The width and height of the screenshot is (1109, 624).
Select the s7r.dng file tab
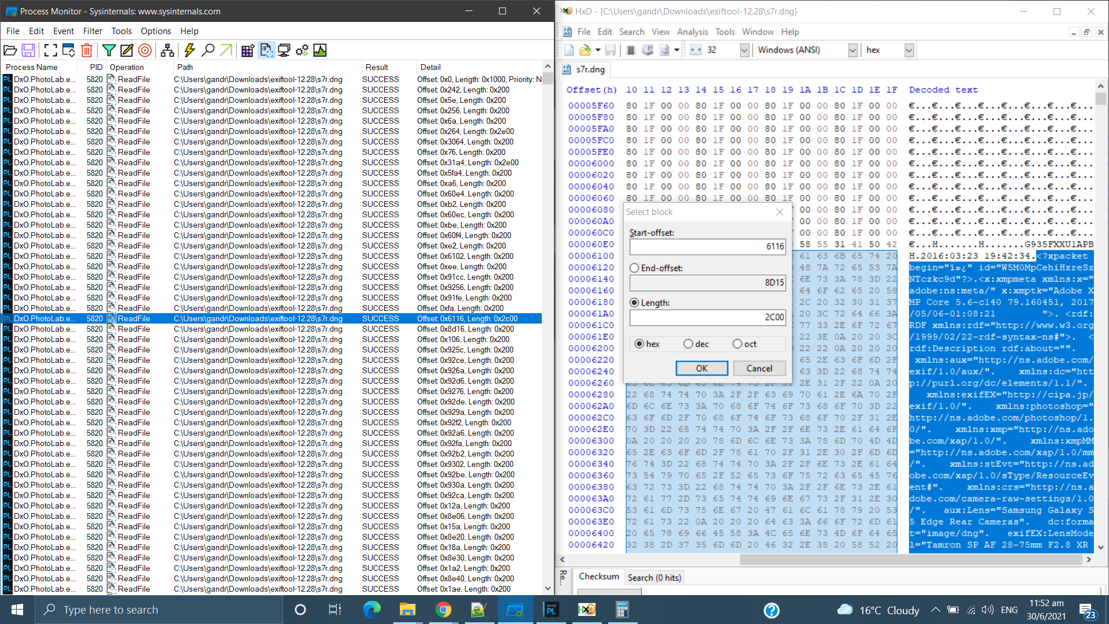point(583,69)
